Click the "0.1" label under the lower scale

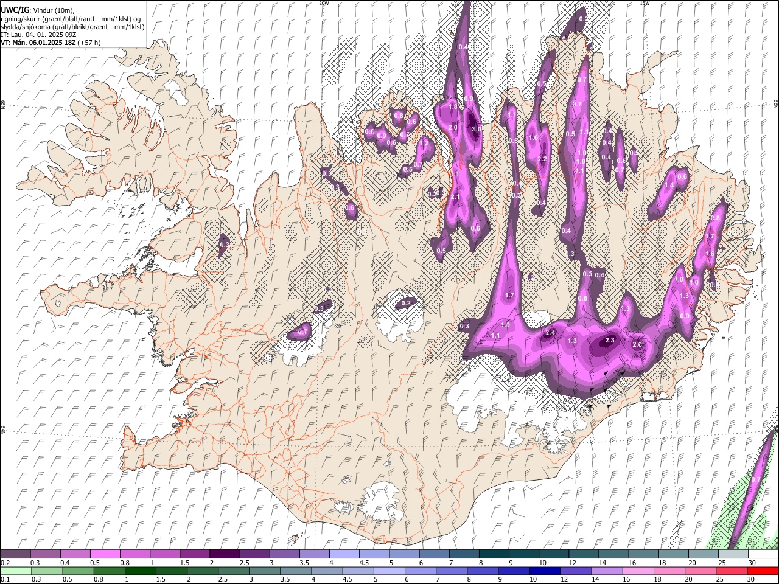(x=5, y=580)
